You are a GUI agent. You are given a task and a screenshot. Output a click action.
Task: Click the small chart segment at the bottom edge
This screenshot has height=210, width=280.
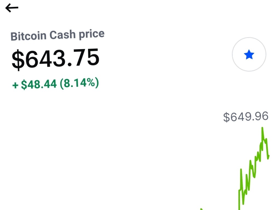click(x=201, y=209)
